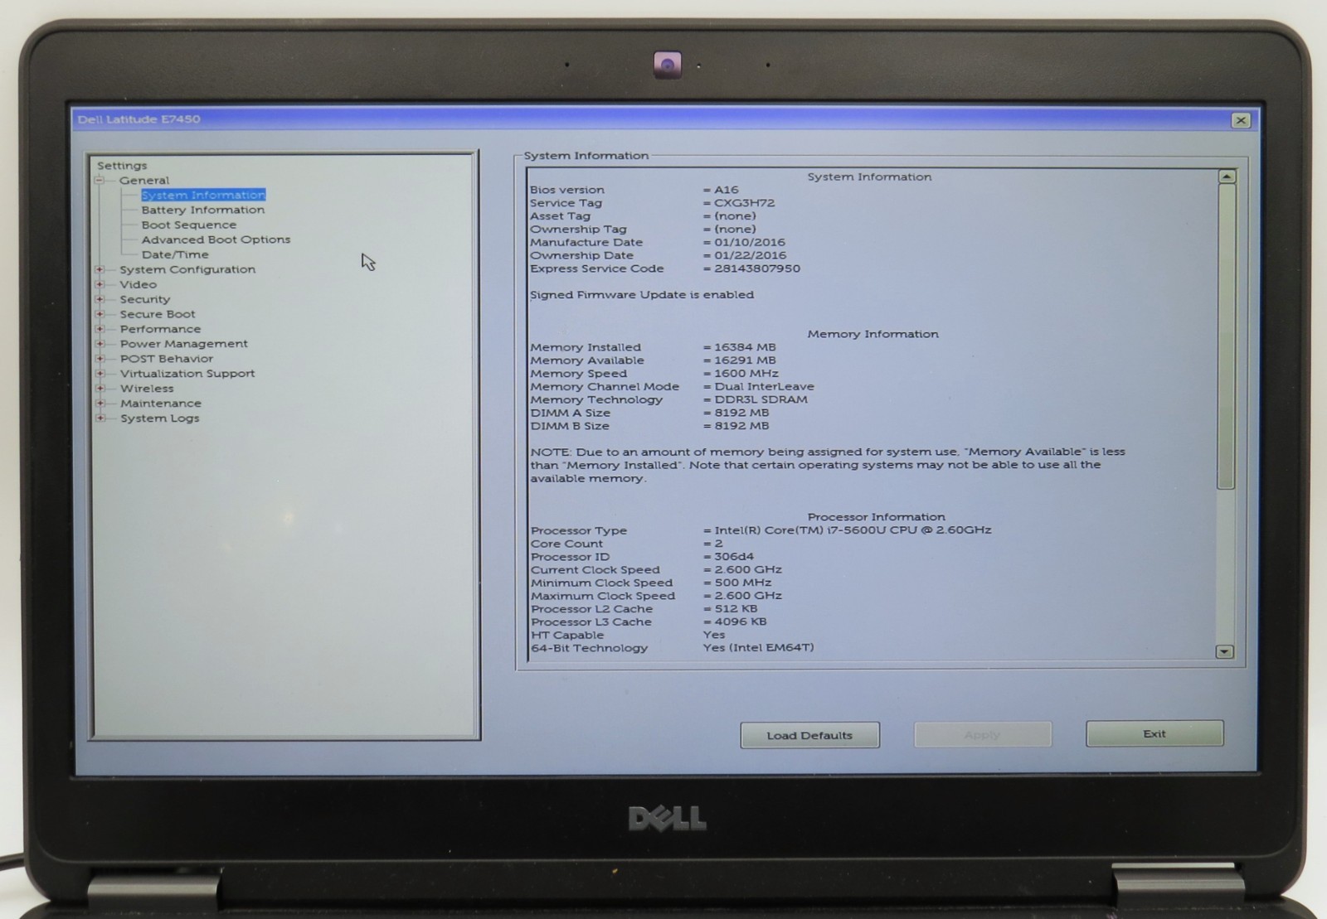The image size is (1327, 919).
Task: Click the Dual Interleave channel mode value
Action: [764, 387]
